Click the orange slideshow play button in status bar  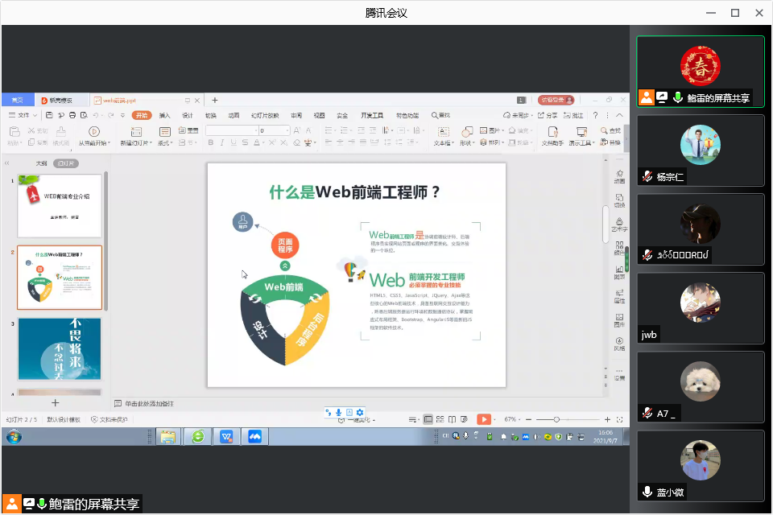[483, 419]
